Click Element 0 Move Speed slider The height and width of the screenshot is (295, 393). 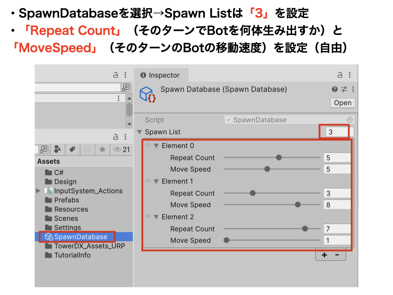(272, 169)
